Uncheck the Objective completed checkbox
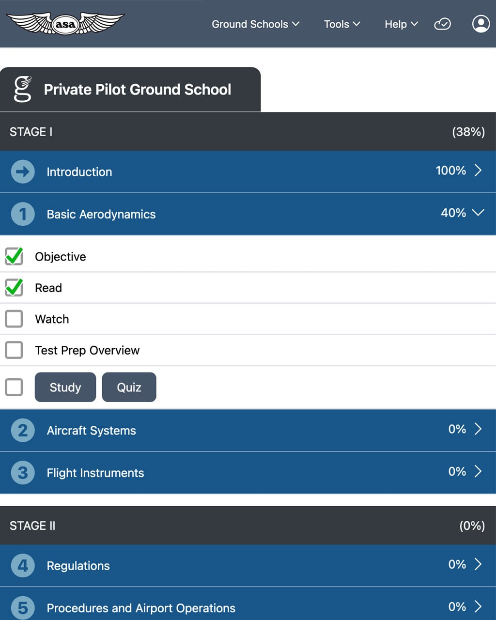This screenshot has height=620, width=496. [14, 257]
